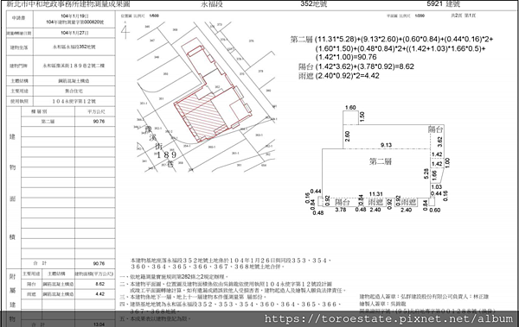Click the document title 新北市中和地政事務所建物測量成果圖
This screenshot has height=327, width=519.
click(x=68, y=4)
